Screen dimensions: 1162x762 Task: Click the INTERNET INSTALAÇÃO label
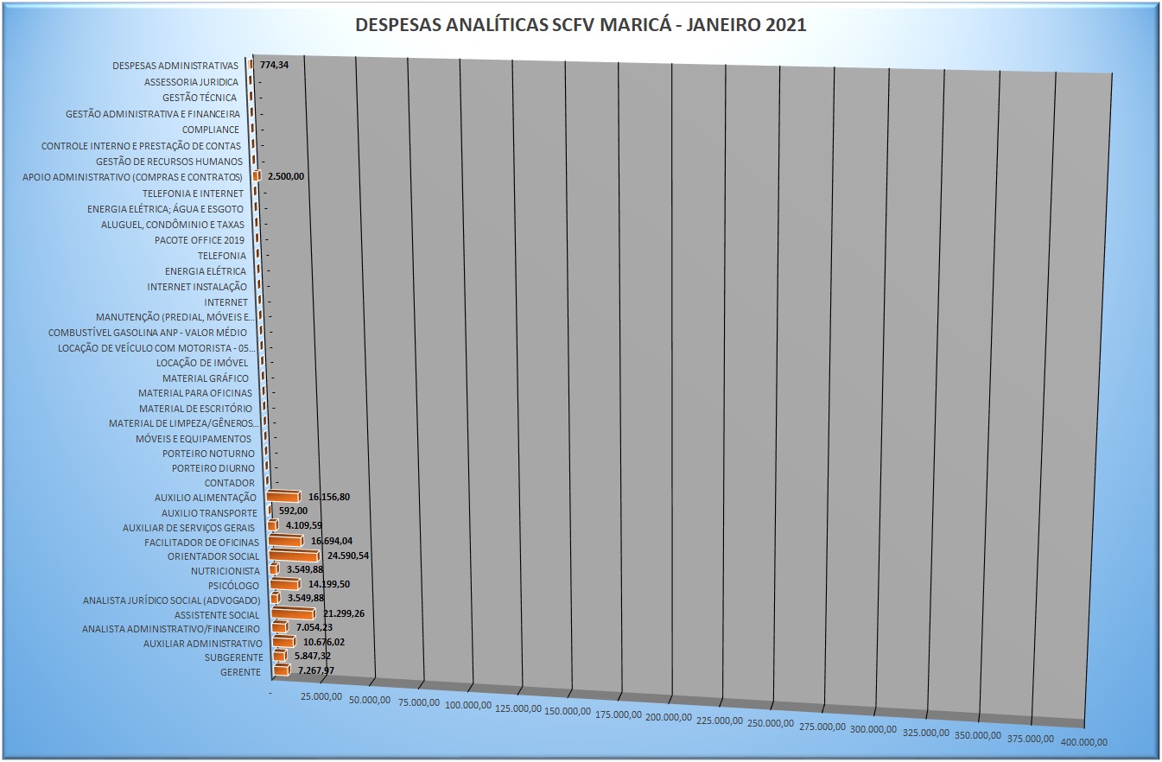point(198,287)
